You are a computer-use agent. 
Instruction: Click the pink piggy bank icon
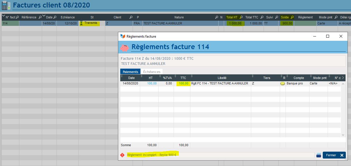125,48
